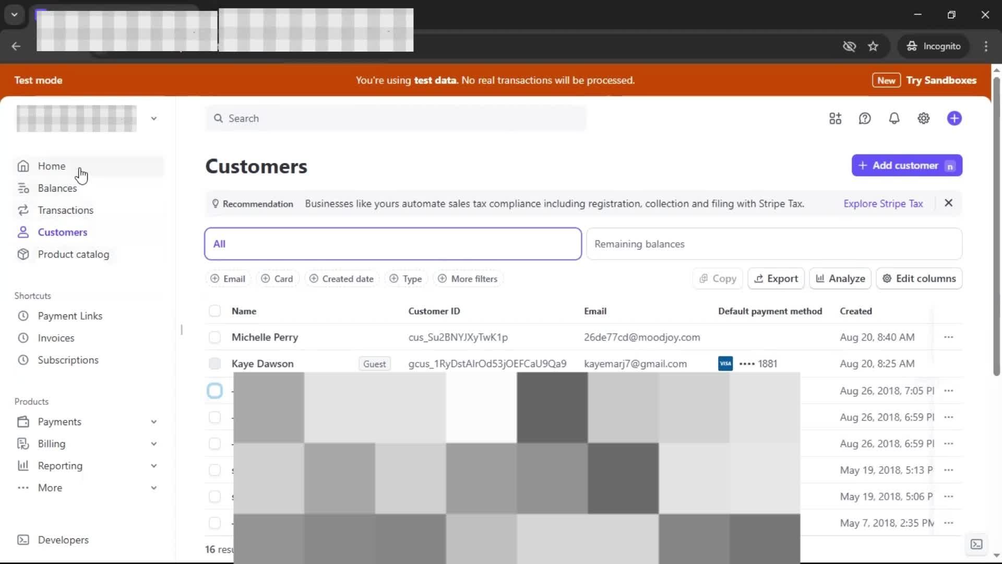
Task: Go to Transactions in the sidebar
Action: tap(65, 210)
